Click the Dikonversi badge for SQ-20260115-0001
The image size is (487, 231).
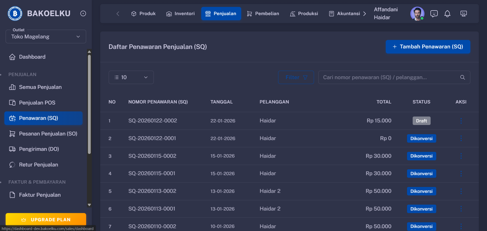(x=421, y=173)
